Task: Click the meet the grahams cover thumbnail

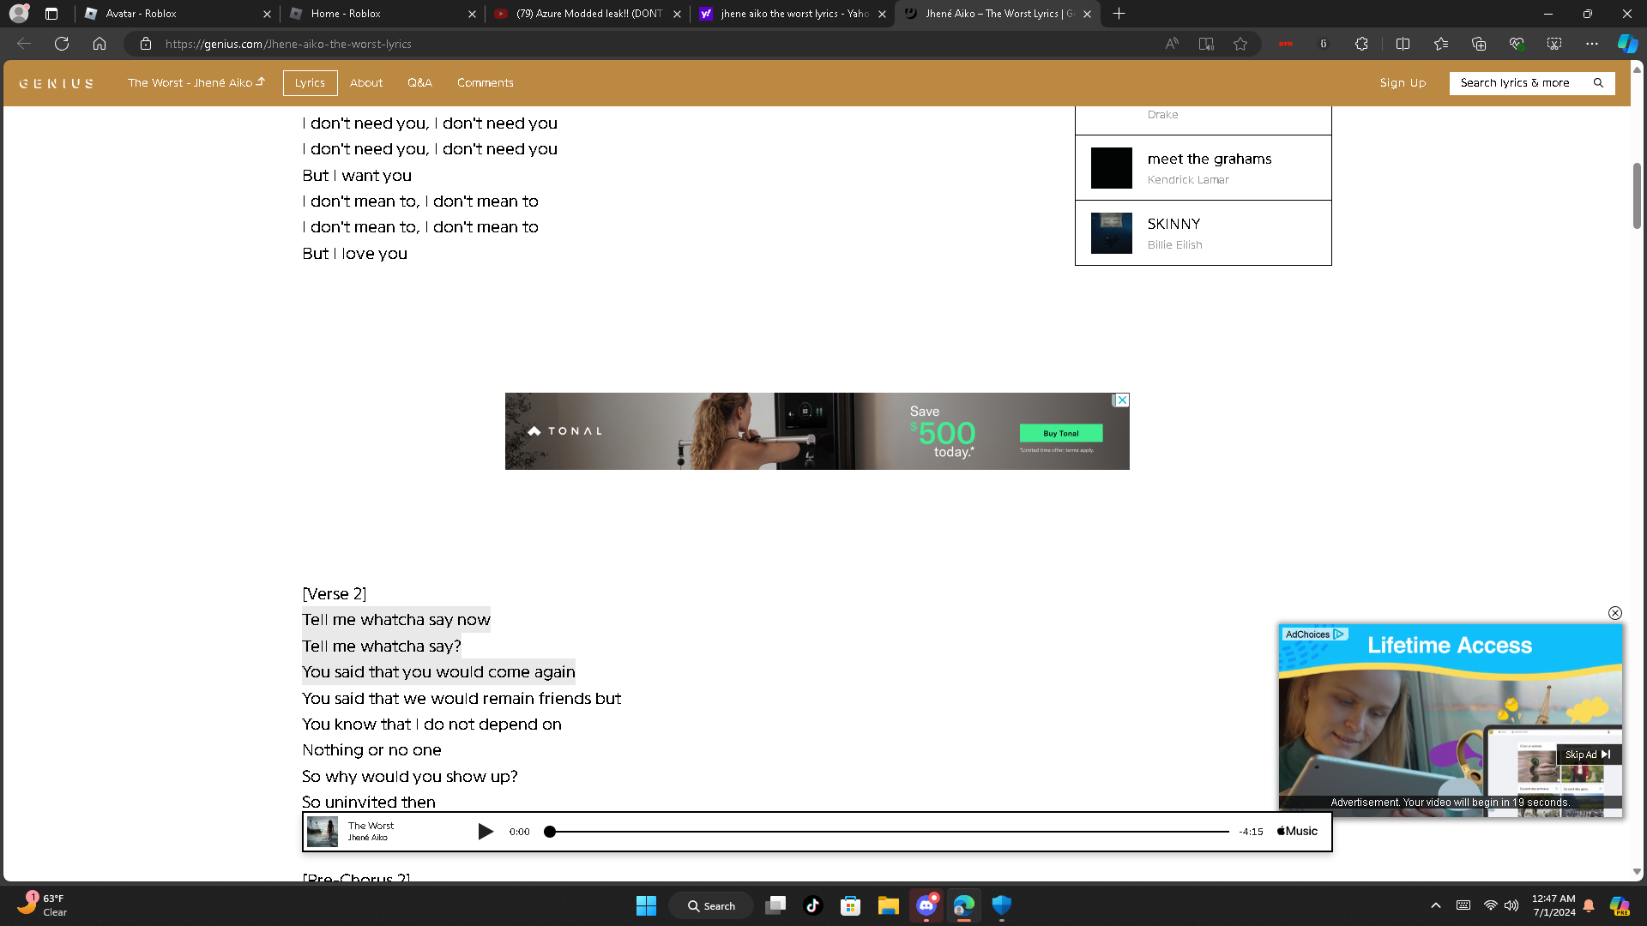Action: [x=1112, y=168]
